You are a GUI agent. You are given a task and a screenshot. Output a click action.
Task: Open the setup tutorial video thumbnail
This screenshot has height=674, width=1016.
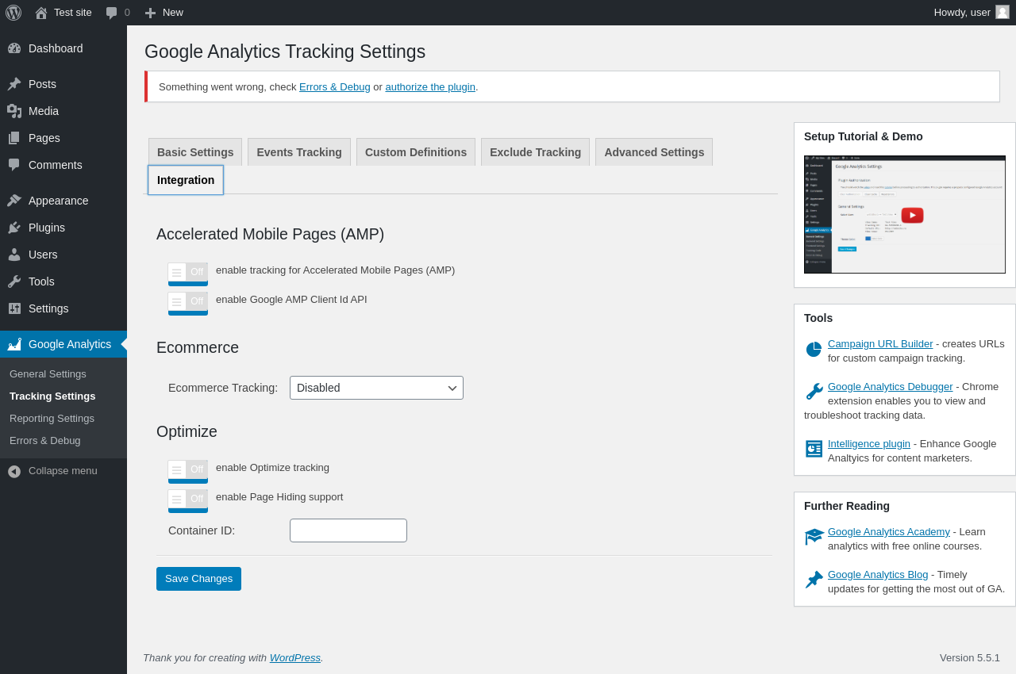[905, 215]
